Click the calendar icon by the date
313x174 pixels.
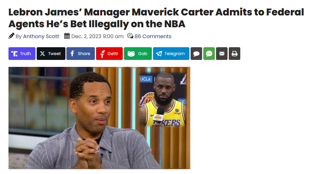click(x=67, y=36)
